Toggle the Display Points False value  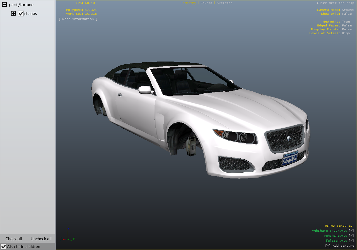click(347, 29)
